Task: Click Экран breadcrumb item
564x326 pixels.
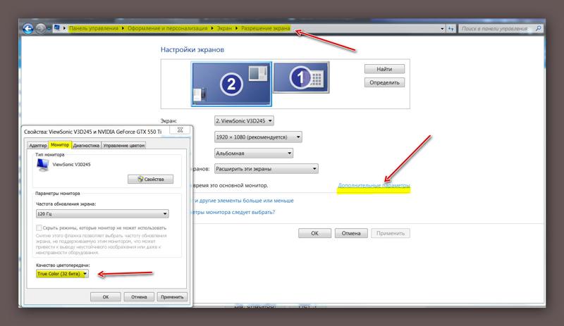Action: point(224,28)
